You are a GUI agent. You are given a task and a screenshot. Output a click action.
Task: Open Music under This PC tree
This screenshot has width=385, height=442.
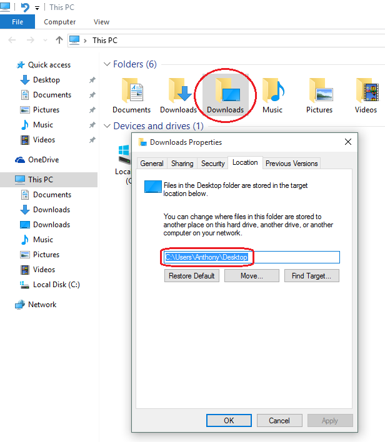point(43,240)
